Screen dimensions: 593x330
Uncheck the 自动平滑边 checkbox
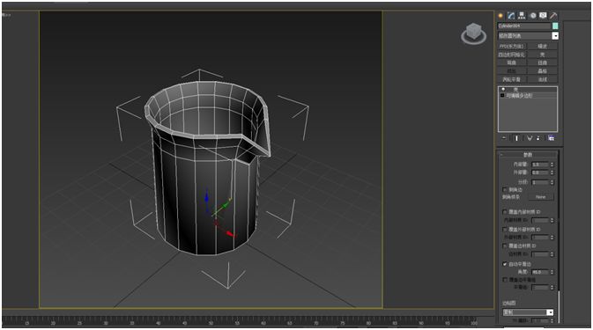click(505, 264)
